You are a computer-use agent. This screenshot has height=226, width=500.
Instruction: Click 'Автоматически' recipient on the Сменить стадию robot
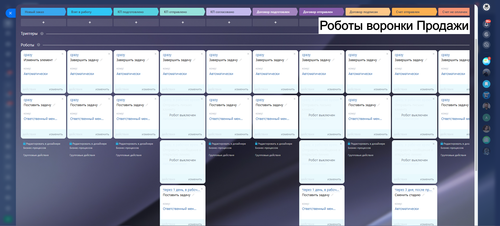coord(407,209)
